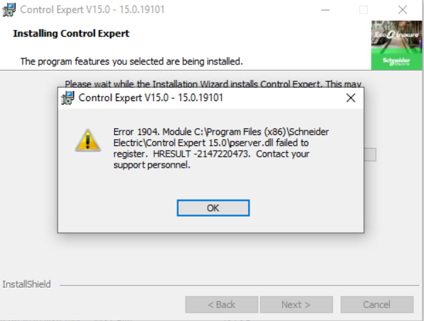Click the EcoStruxure banner photo

pyautogui.click(x=396, y=37)
